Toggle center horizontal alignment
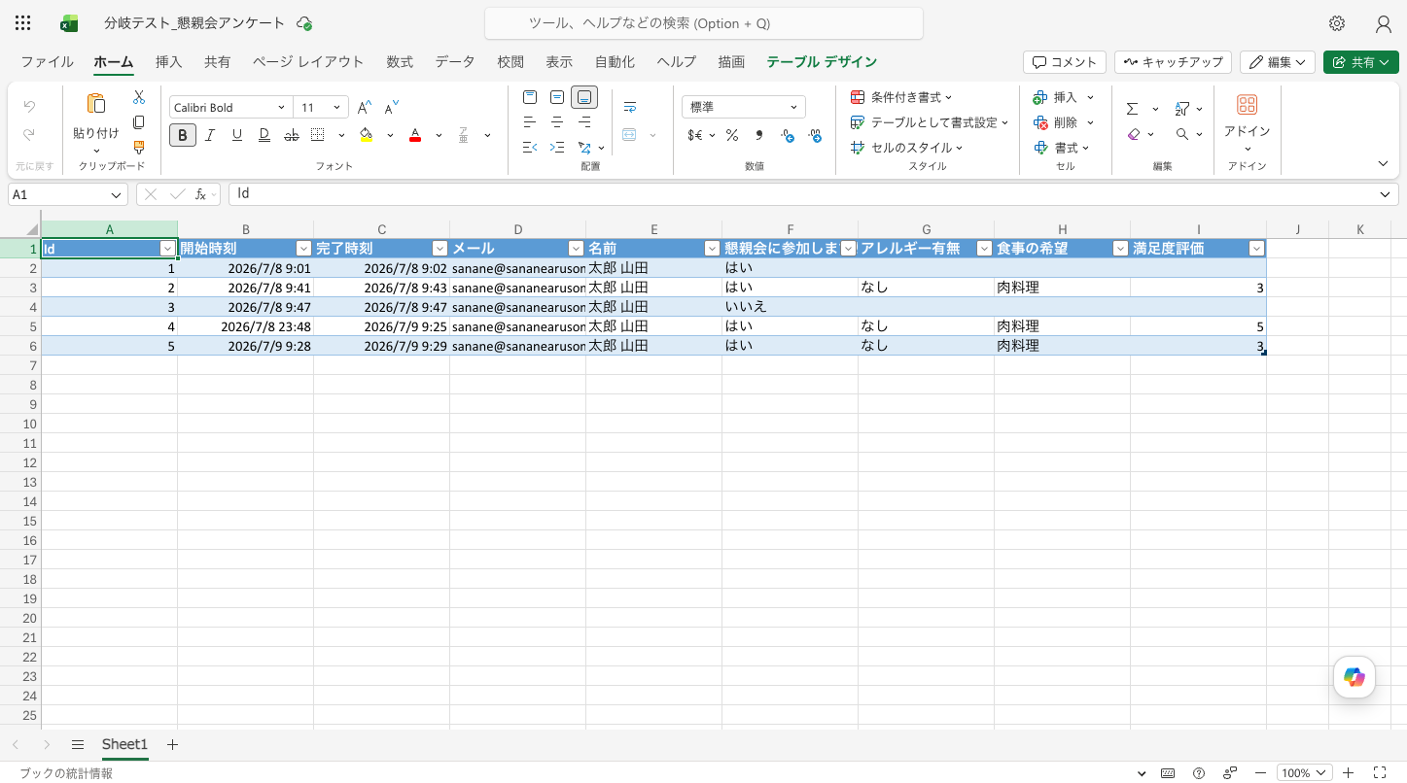 click(557, 122)
